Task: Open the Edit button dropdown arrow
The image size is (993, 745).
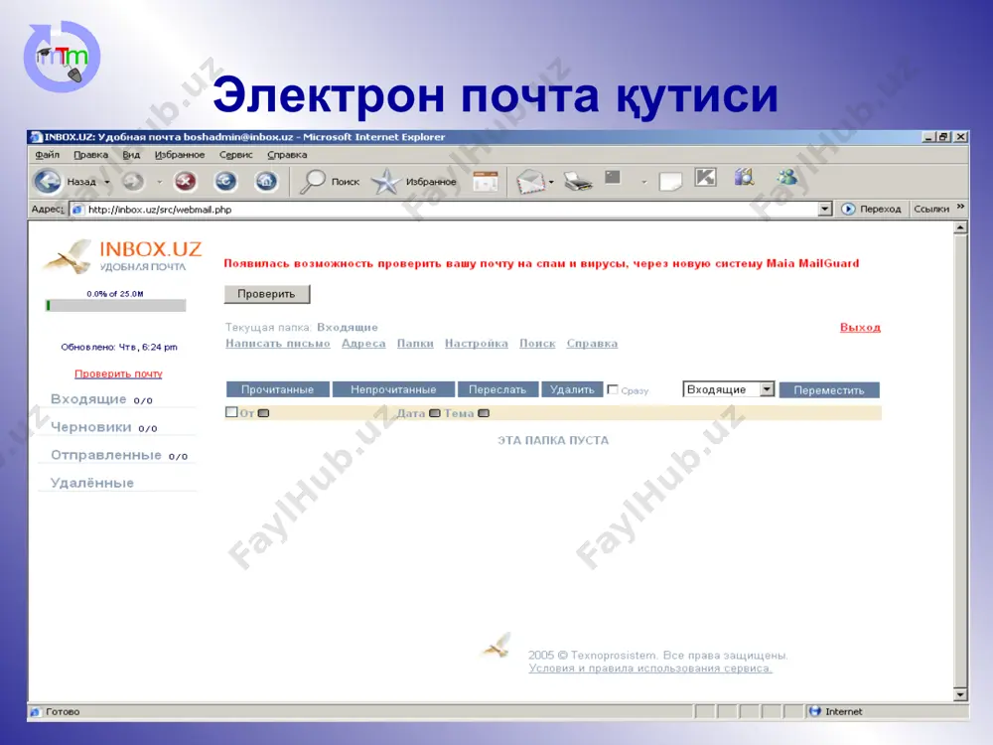Action: tap(644, 183)
